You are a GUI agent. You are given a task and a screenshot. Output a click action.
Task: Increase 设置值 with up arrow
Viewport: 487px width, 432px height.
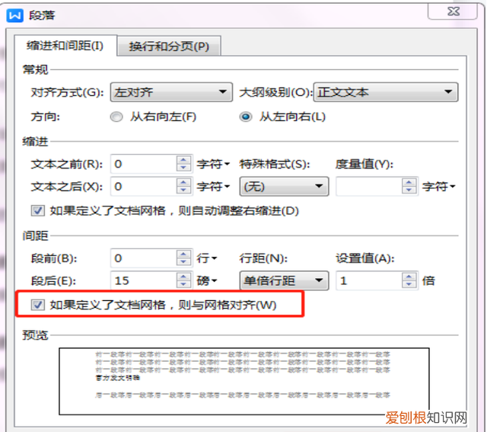[409, 277]
